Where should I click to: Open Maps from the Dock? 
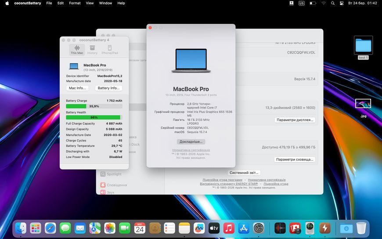(x=95, y=228)
